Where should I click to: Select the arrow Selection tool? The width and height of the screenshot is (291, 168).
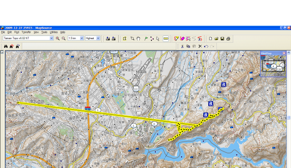click(158, 39)
